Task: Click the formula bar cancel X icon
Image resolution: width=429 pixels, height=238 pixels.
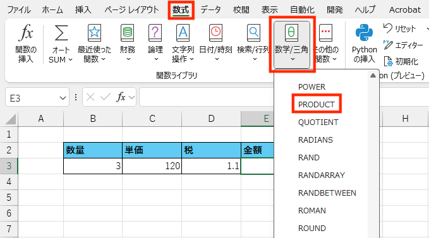Action: [x=90, y=97]
